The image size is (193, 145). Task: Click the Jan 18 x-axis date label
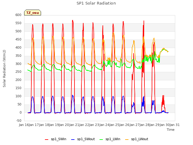pos(44,125)
